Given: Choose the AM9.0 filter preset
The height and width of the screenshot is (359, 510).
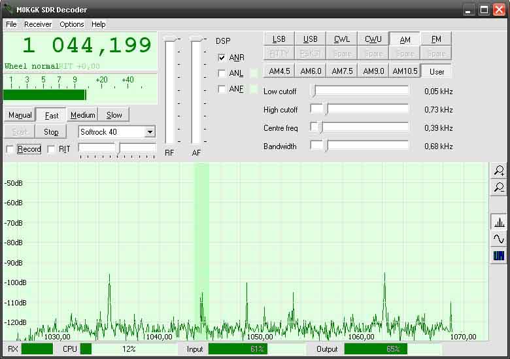Looking at the screenshot, I should [373, 71].
